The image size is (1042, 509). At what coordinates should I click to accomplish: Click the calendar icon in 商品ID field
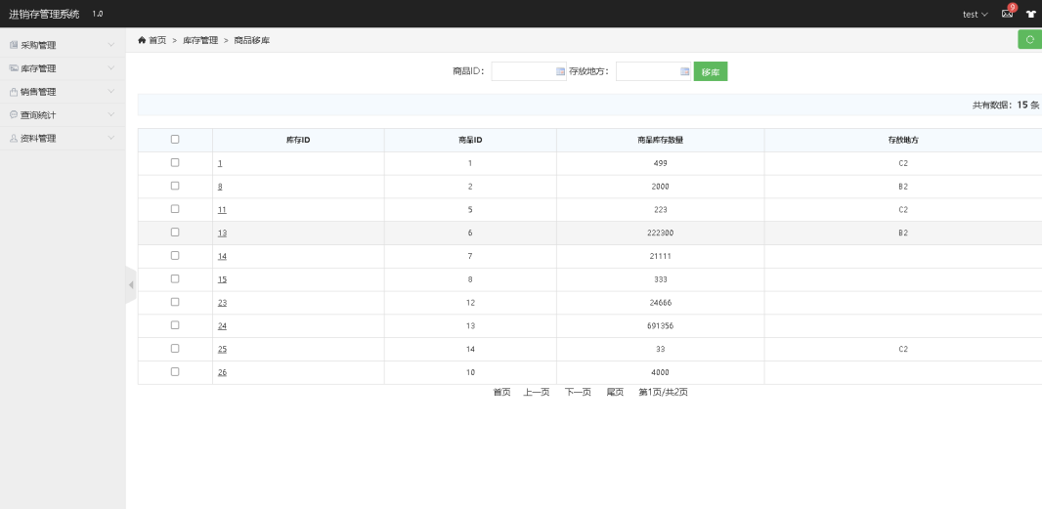click(x=560, y=71)
